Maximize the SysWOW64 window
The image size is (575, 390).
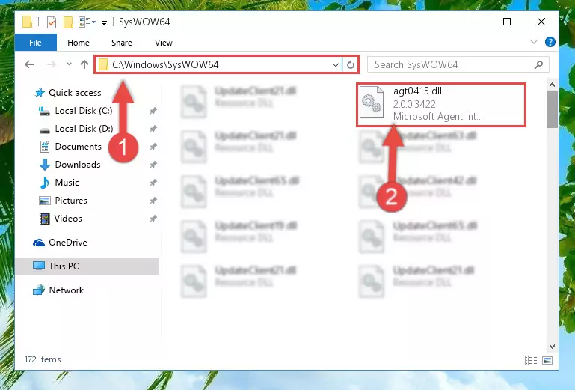(507, 22)
